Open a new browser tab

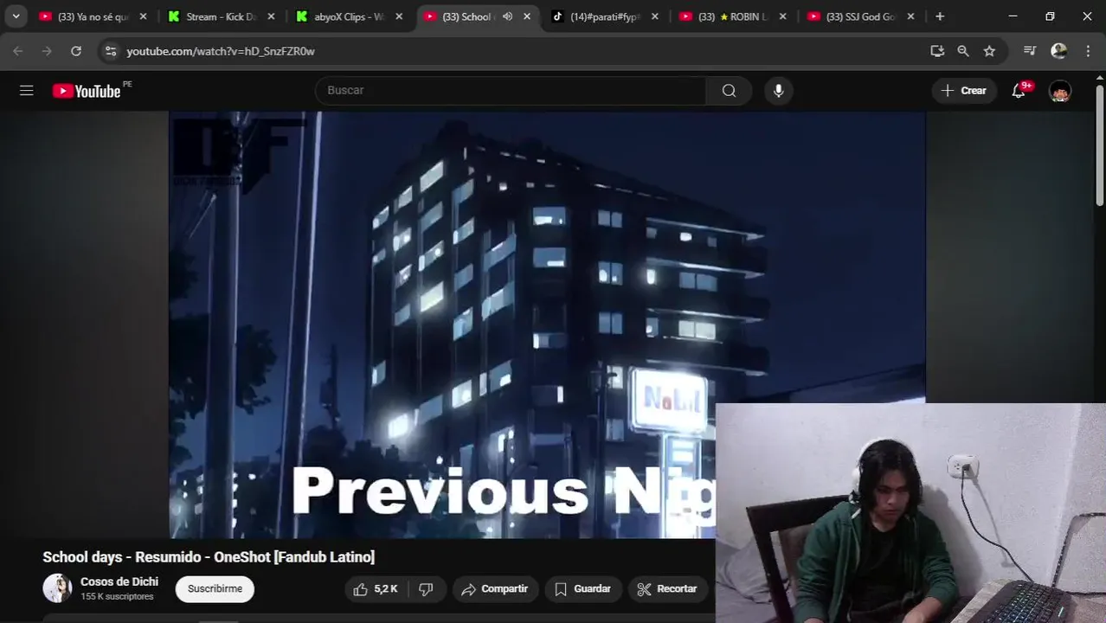(x=940, y=16)
